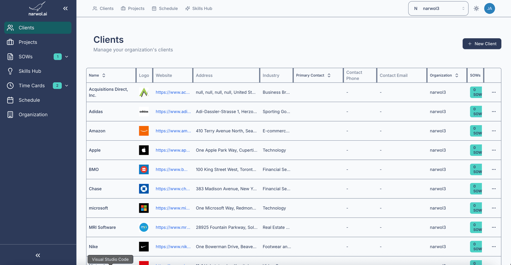Open actions menu for Acquisitions Direct row

coord(494,92)
